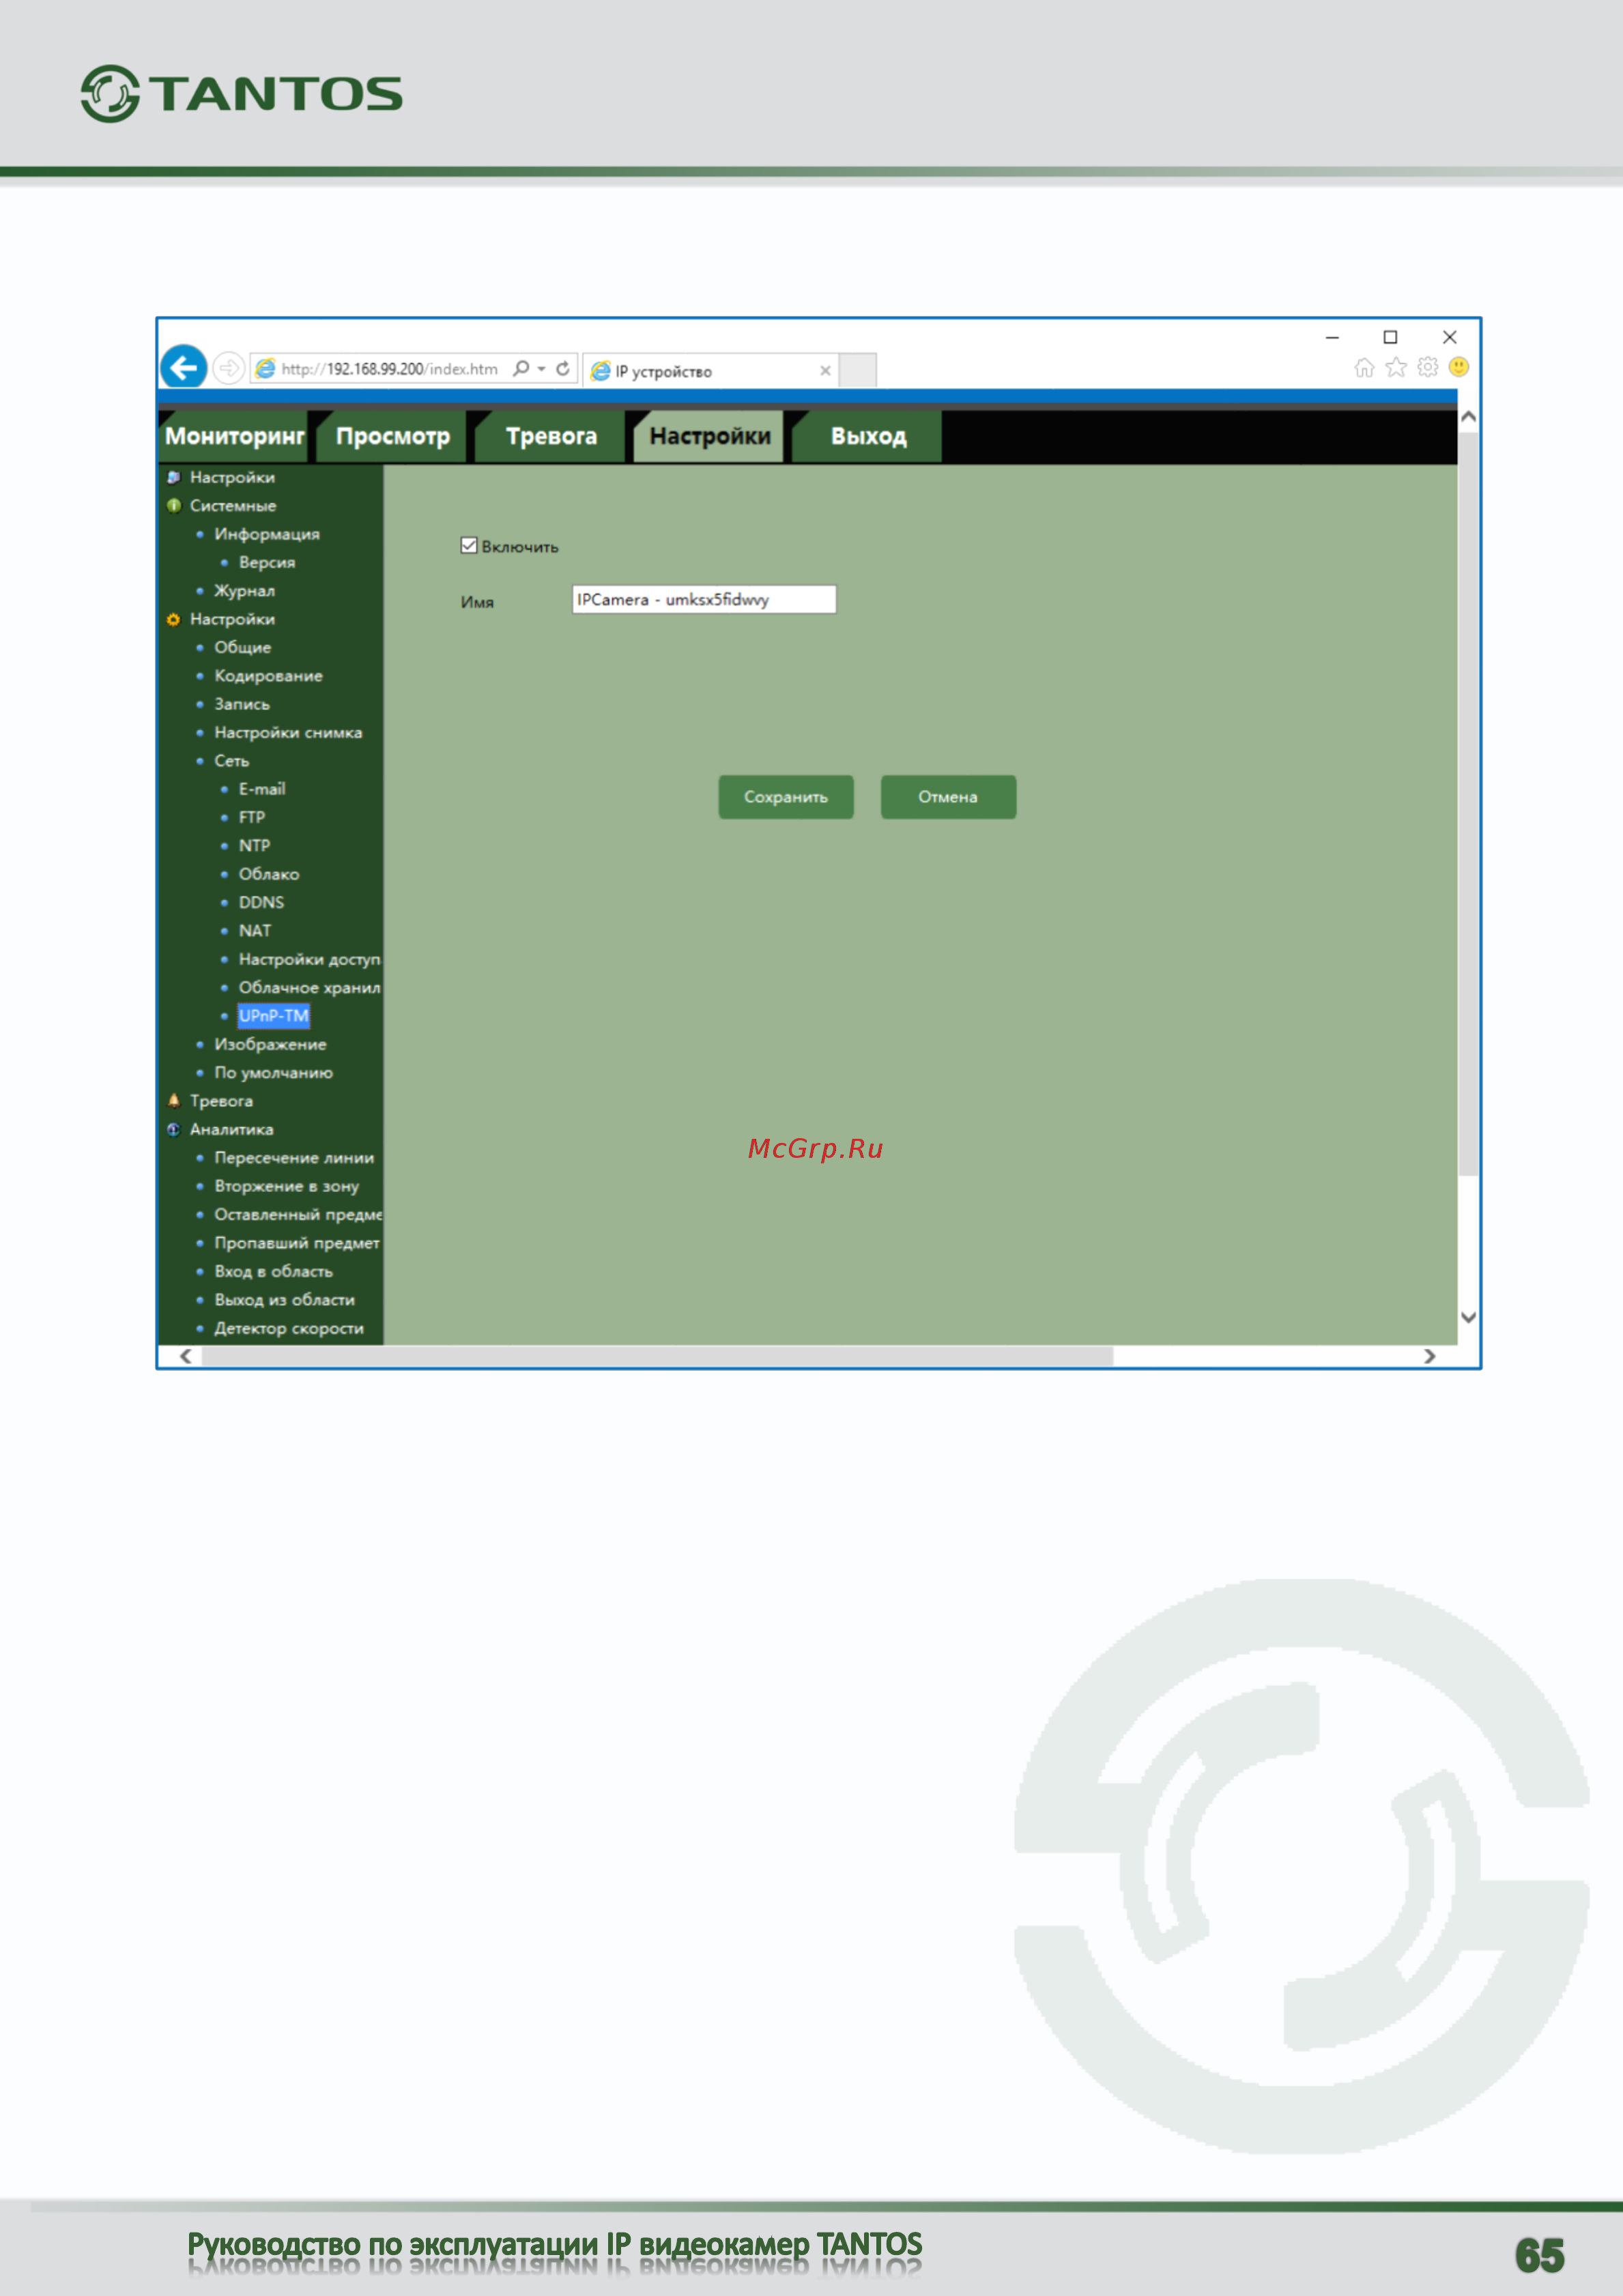The width and height of the screenshot is (1623, 2296).
Task: Open a new blank browser tab
Action: (858, 370)
